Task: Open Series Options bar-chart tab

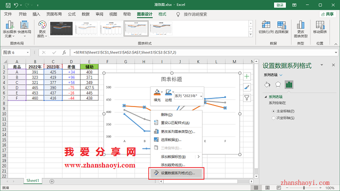Action: (x=289, y=84)
